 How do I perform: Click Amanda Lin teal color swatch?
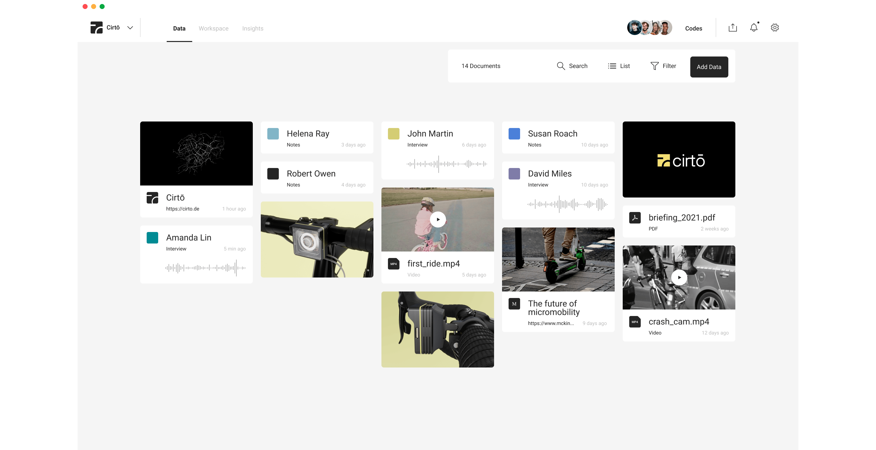pyautogui.click(x=152, y=238)
